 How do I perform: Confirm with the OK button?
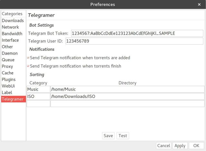(x=196, y=146)
